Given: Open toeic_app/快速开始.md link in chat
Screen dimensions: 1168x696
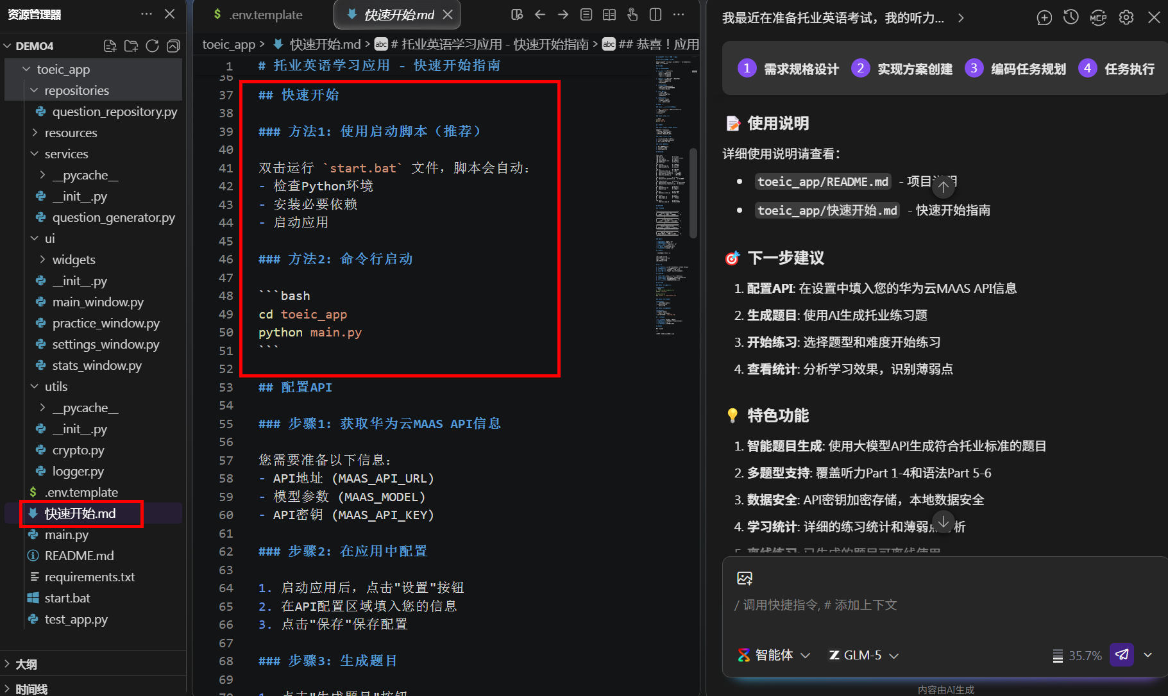Looking at the screenshot, I should (827, 210).
